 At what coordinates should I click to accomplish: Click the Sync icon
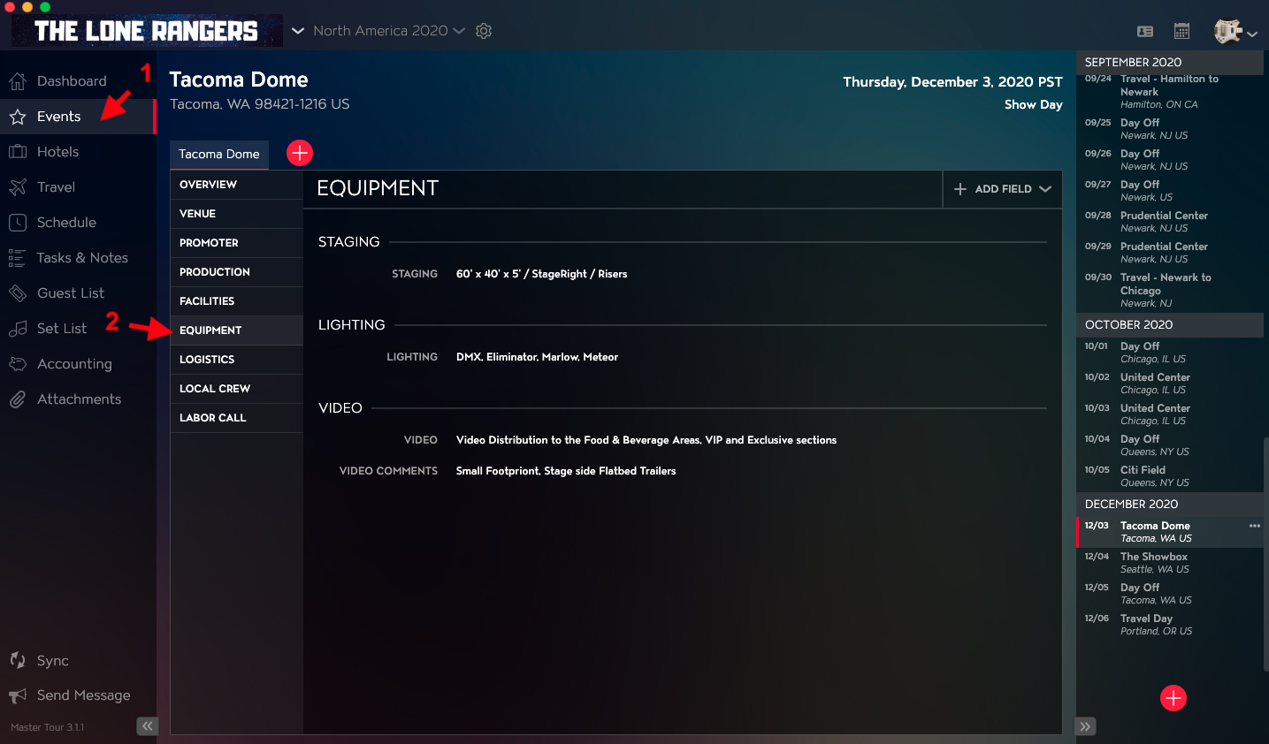point(18,660)
